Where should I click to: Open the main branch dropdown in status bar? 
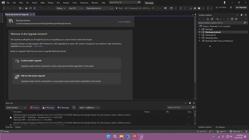point(221,131)
